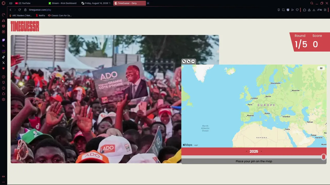Click Moscow on the map
330x185 pixels.
pos(295,90)
